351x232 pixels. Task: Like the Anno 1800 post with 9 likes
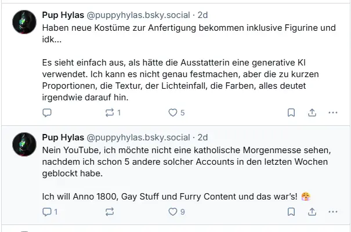pyautogui.click(x=172, y=212)
